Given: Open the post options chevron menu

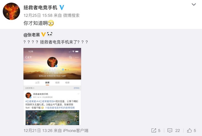Looking at the screenshot, I should coord(194,5).
